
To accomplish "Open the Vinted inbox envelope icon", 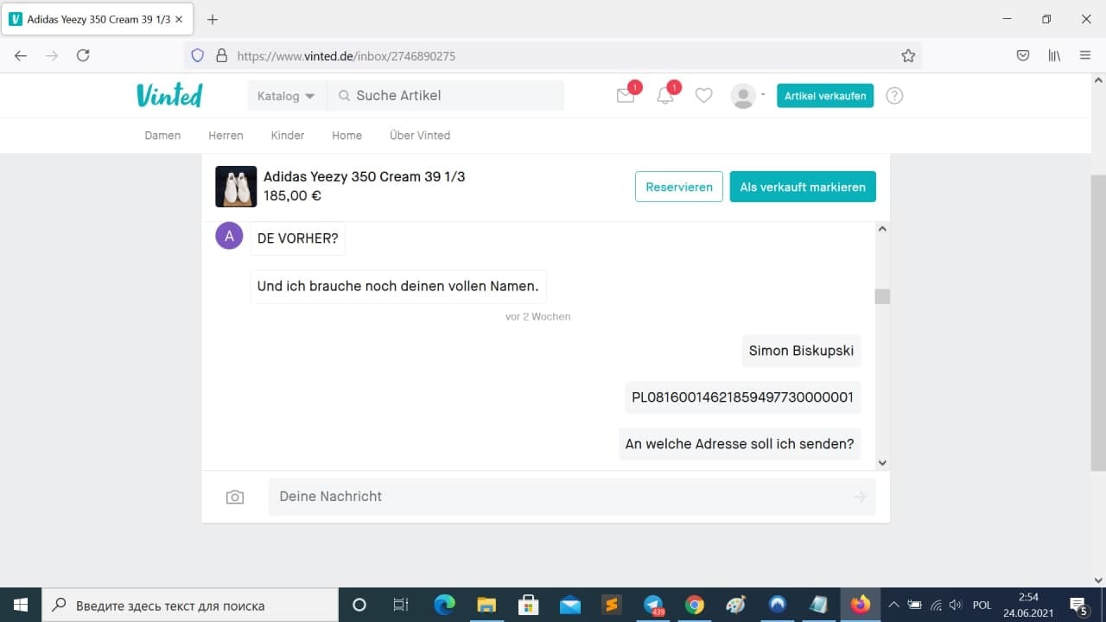I will click(x=626, y=96).
